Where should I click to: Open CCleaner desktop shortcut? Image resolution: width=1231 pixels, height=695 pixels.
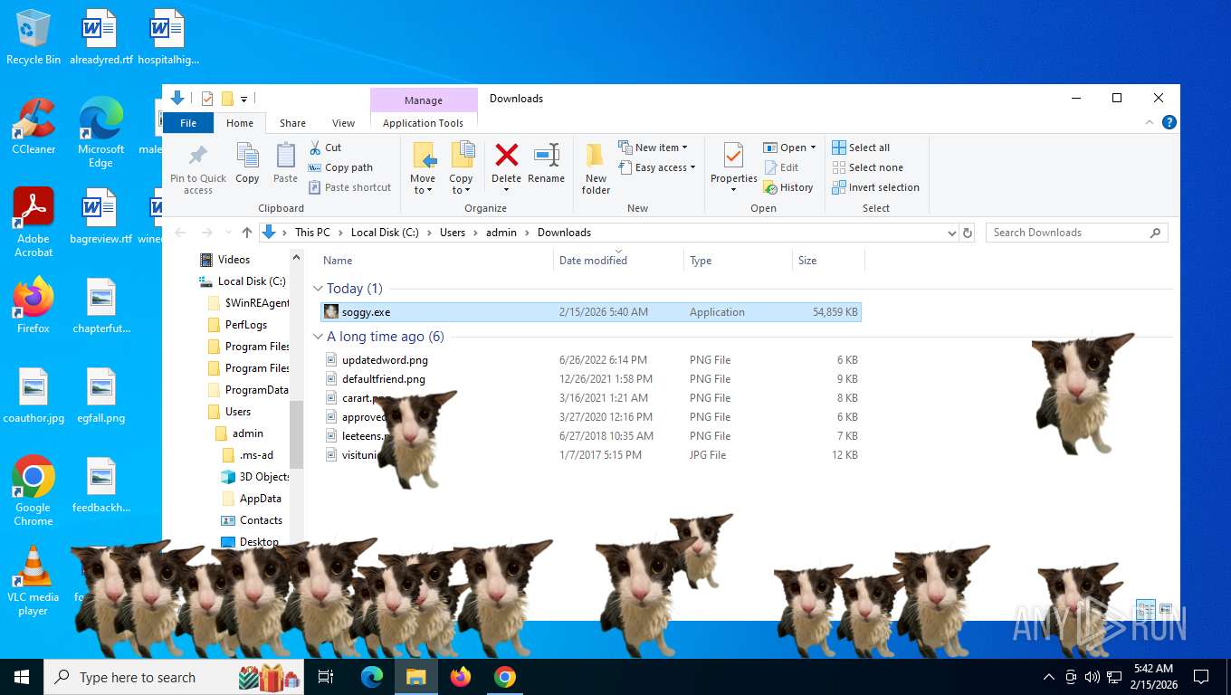33,126
